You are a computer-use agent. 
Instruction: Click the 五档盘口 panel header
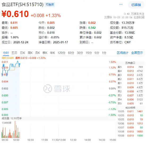pos(130,63)
